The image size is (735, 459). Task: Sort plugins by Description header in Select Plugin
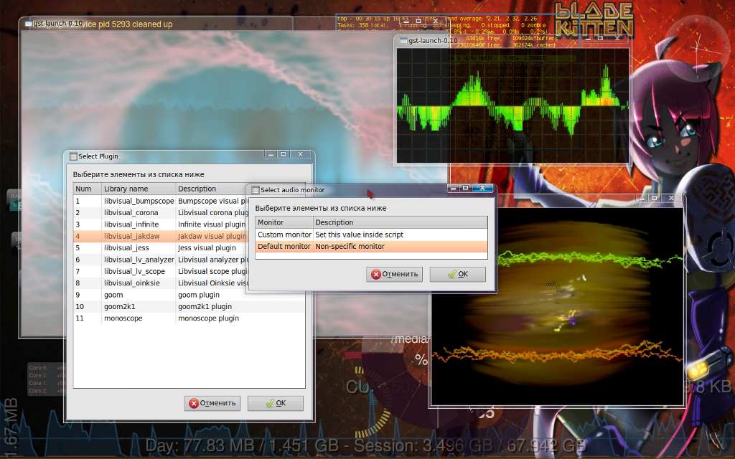pyautogui.click(x=212, y=189)
